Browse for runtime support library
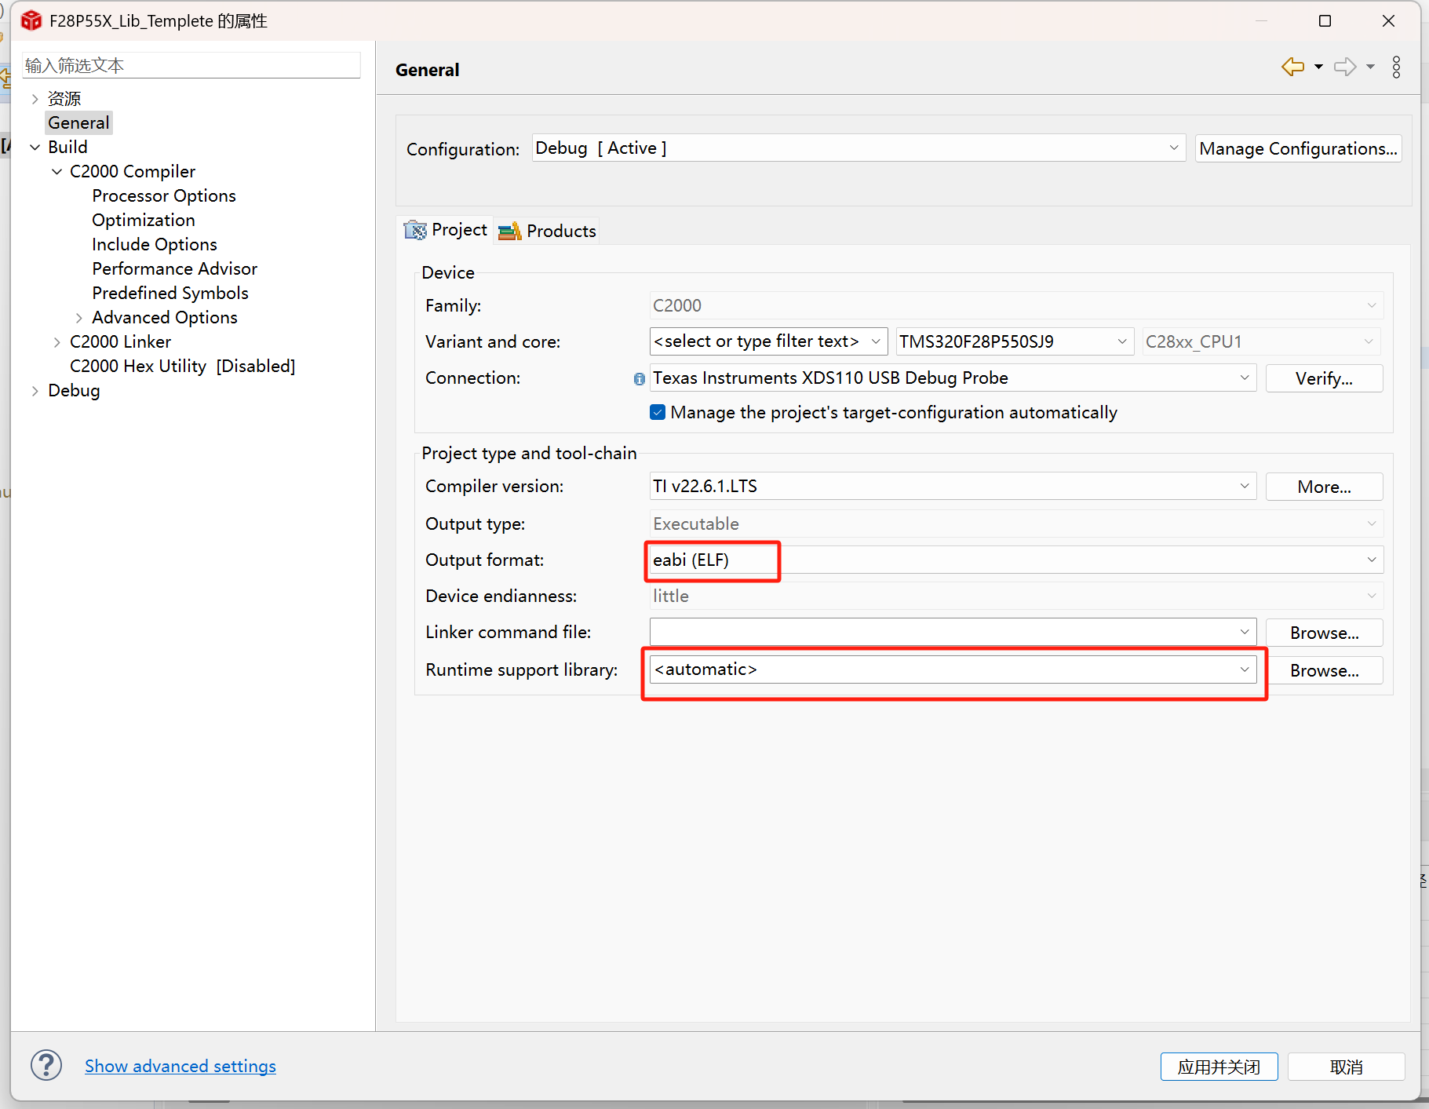Viewport: 1429px width, 1109px height. pyautogui.click(x=1324, y=670)
